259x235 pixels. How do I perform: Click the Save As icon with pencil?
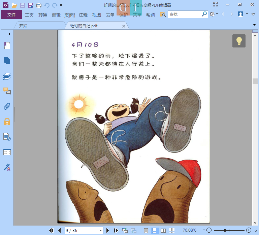click(31, 5)
